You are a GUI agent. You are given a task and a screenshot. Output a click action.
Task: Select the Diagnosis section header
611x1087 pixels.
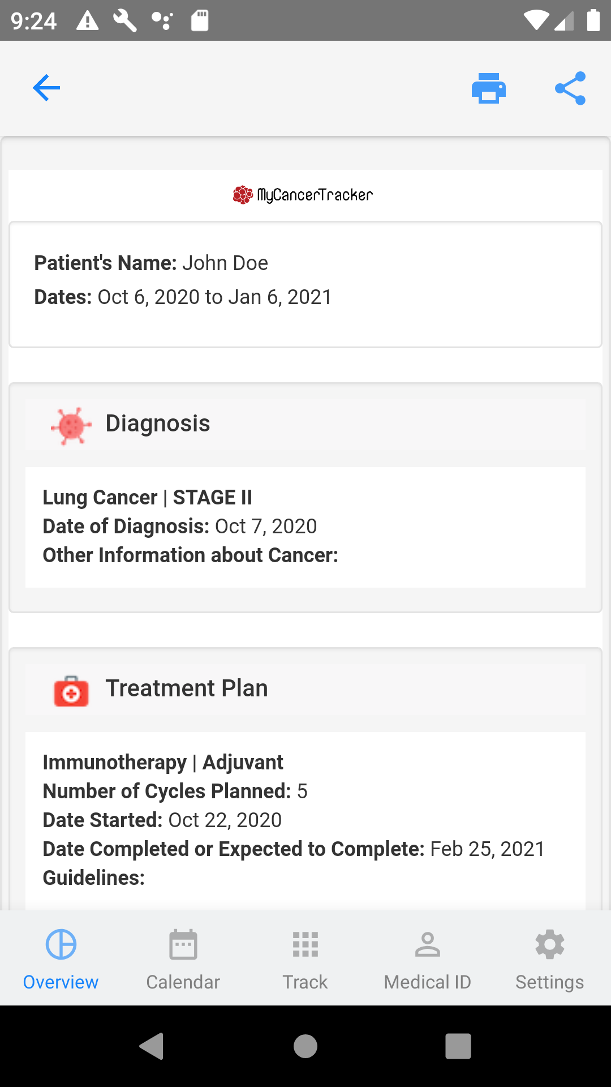[x=158, y=423]
